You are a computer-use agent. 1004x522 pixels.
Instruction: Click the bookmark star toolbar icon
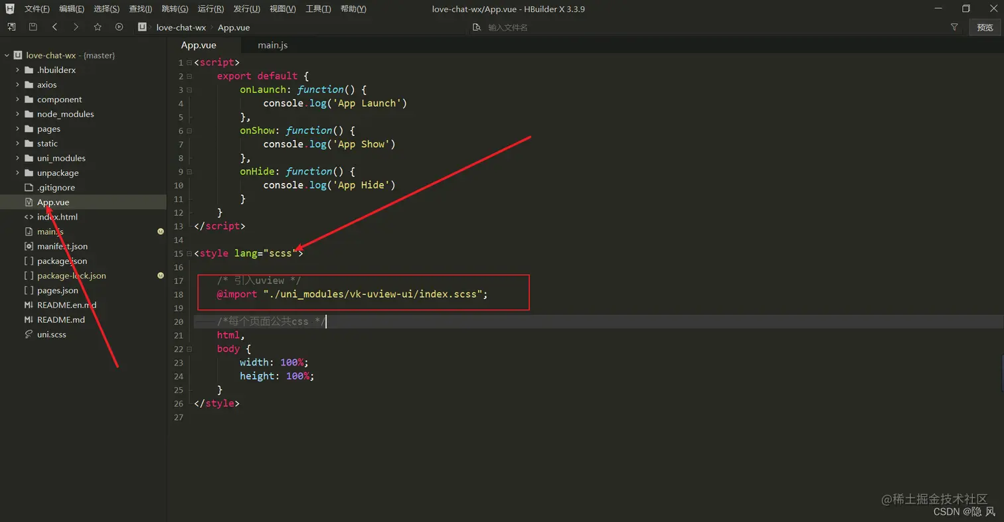point(98,27)
